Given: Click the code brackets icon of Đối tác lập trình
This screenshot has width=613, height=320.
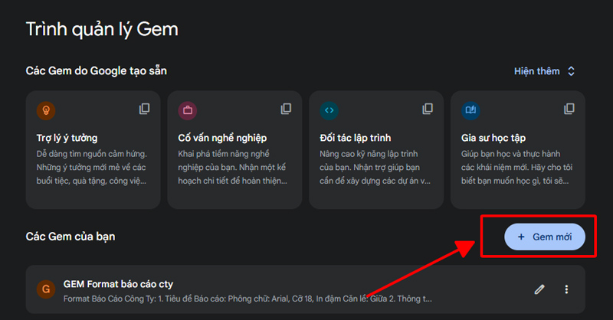Looking at the screenshot, I should [329, 110].
